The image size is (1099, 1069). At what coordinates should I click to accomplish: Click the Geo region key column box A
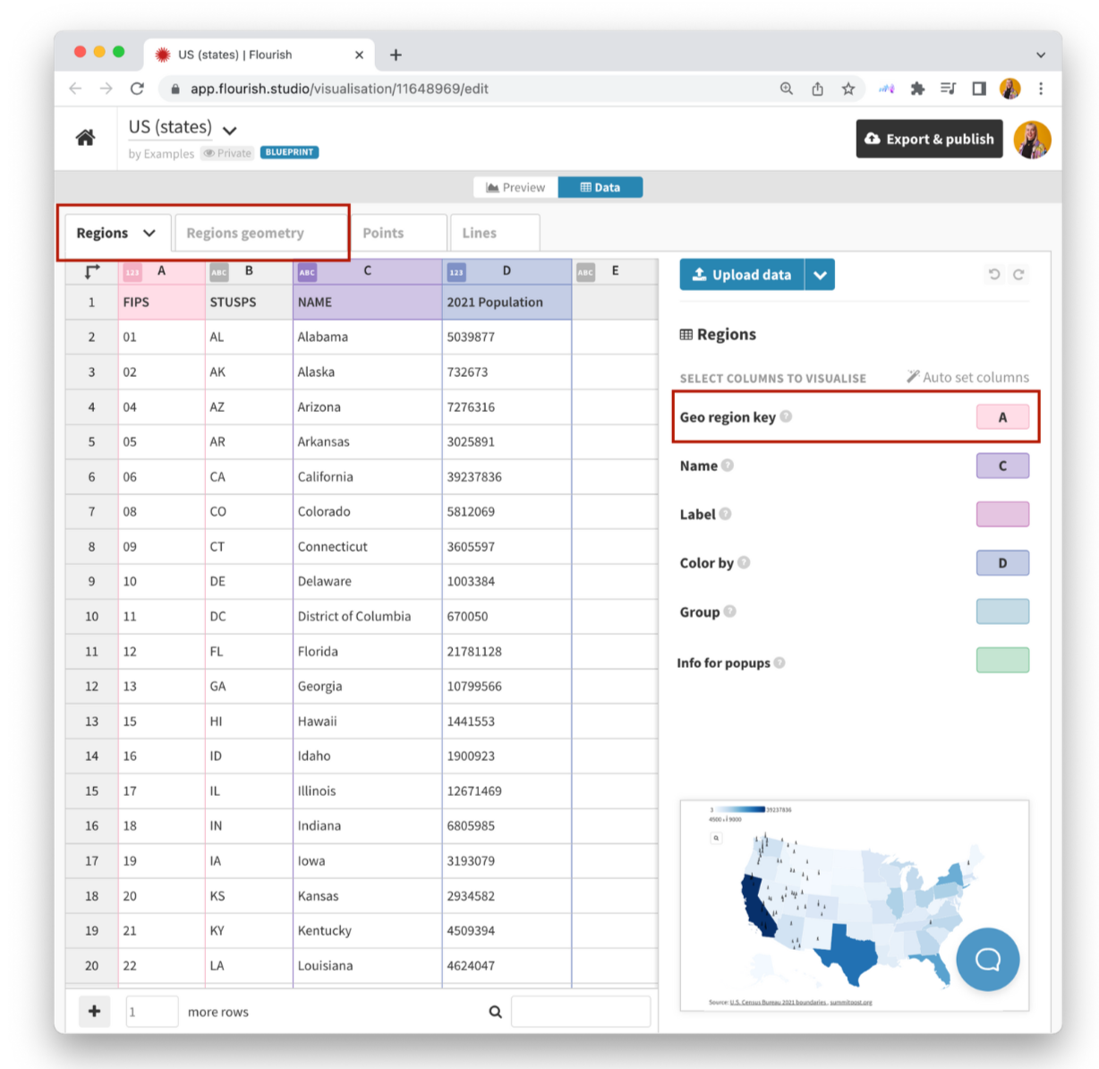click(1002, 417)
